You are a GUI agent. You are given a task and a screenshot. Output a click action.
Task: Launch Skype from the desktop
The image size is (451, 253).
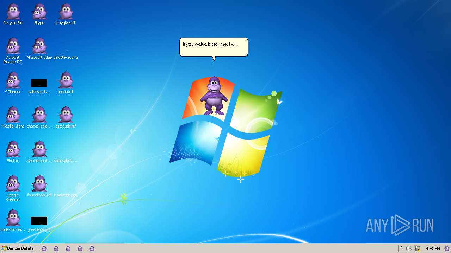(x=39, y=12)
